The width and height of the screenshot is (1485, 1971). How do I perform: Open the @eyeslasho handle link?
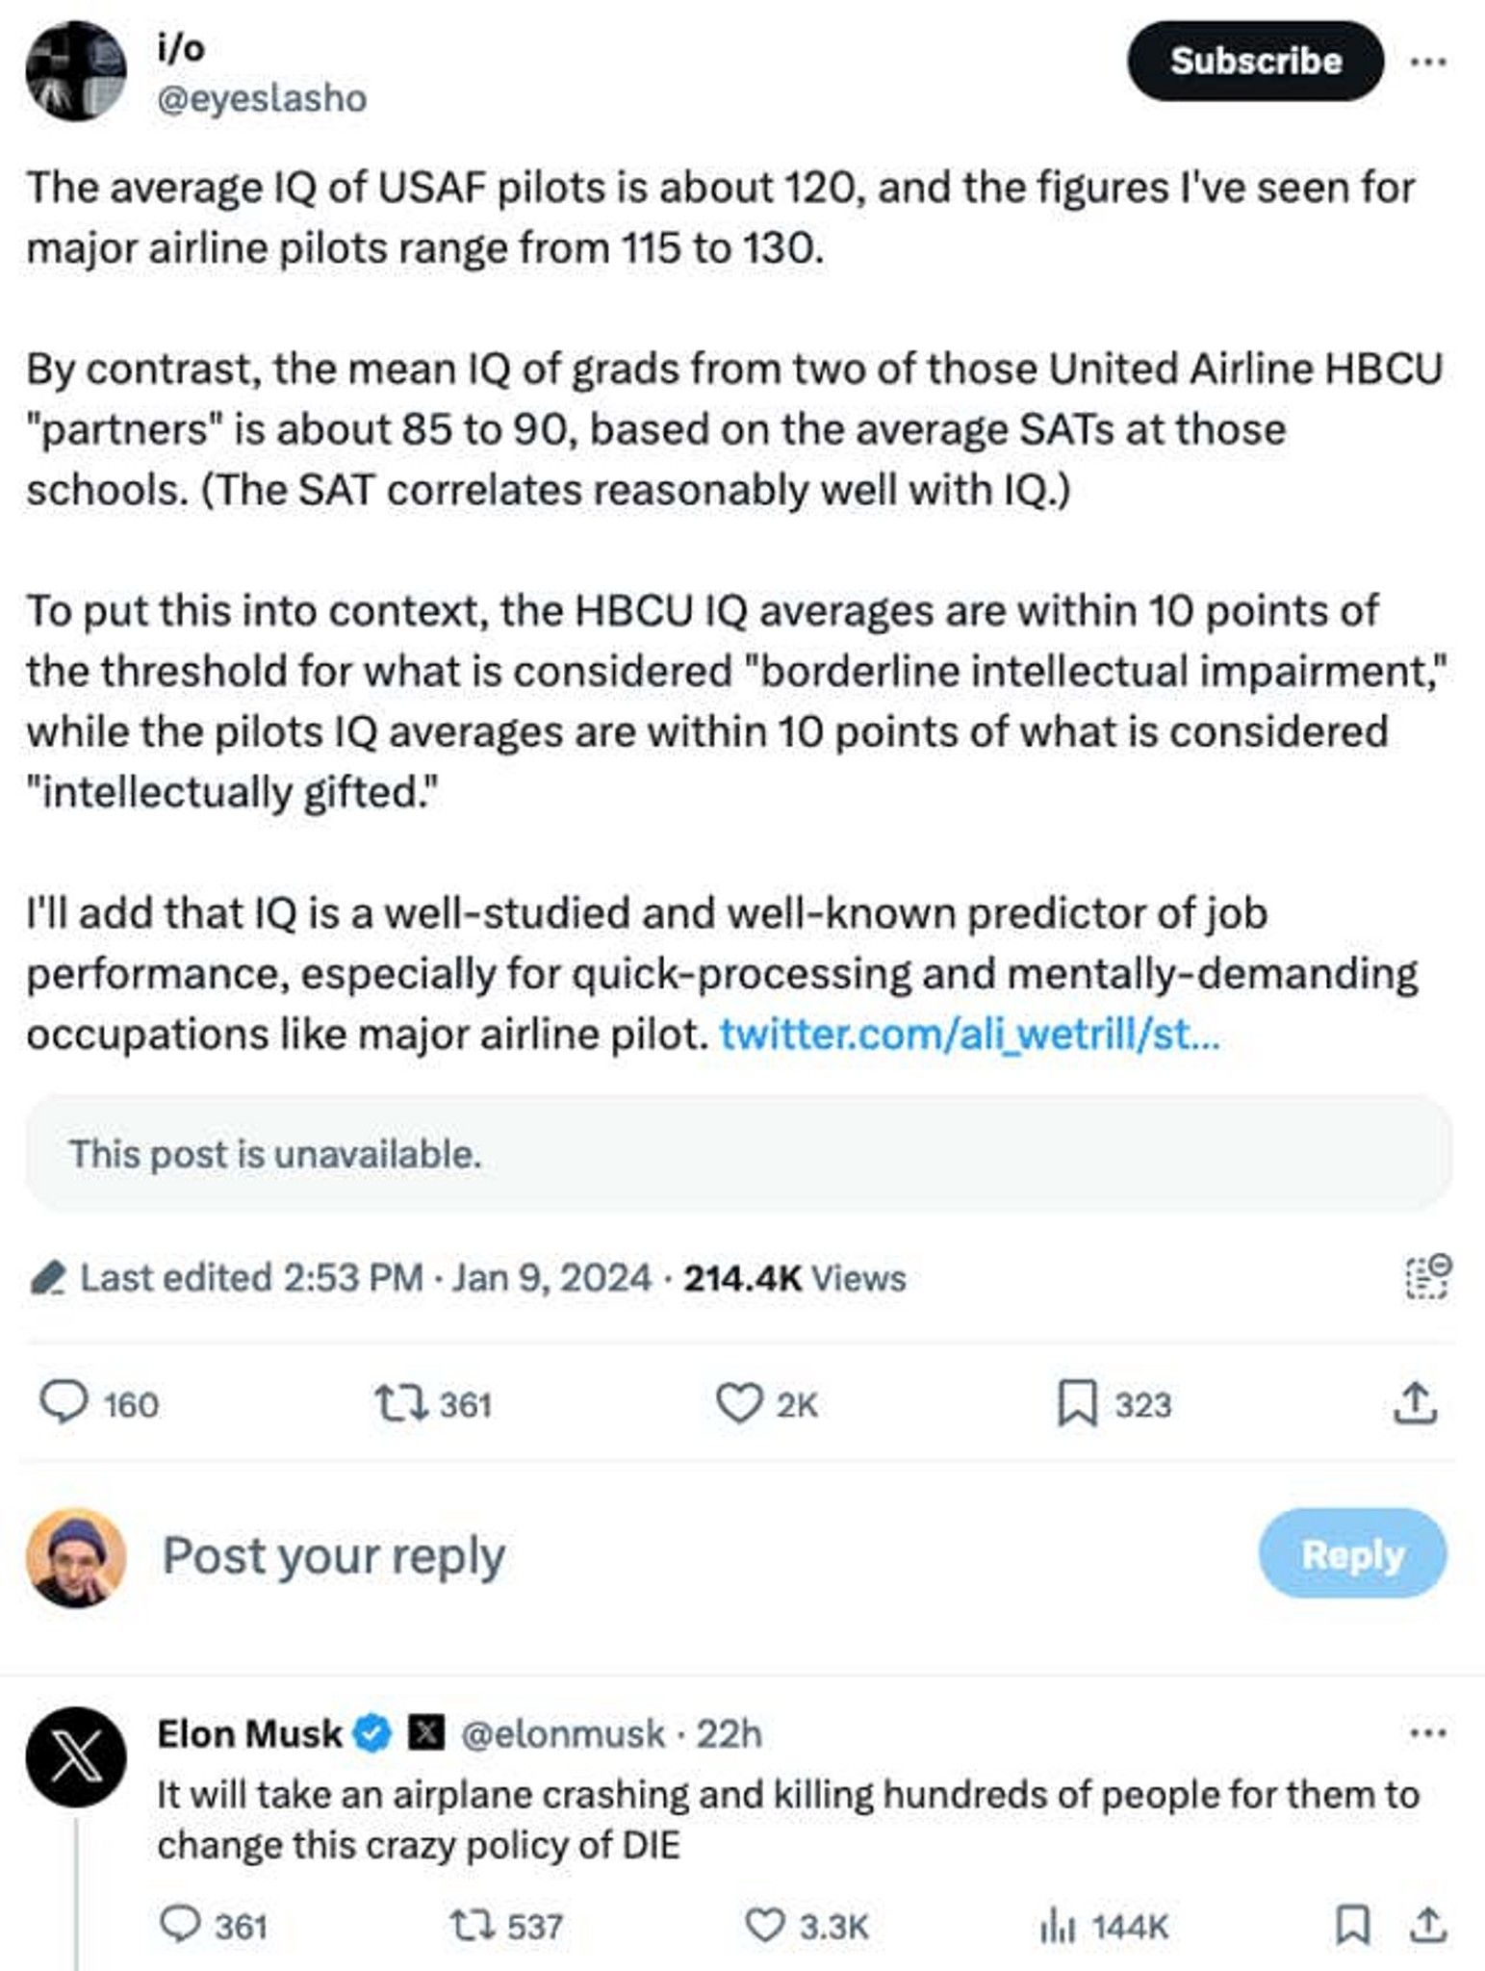(x=262, y=98)
